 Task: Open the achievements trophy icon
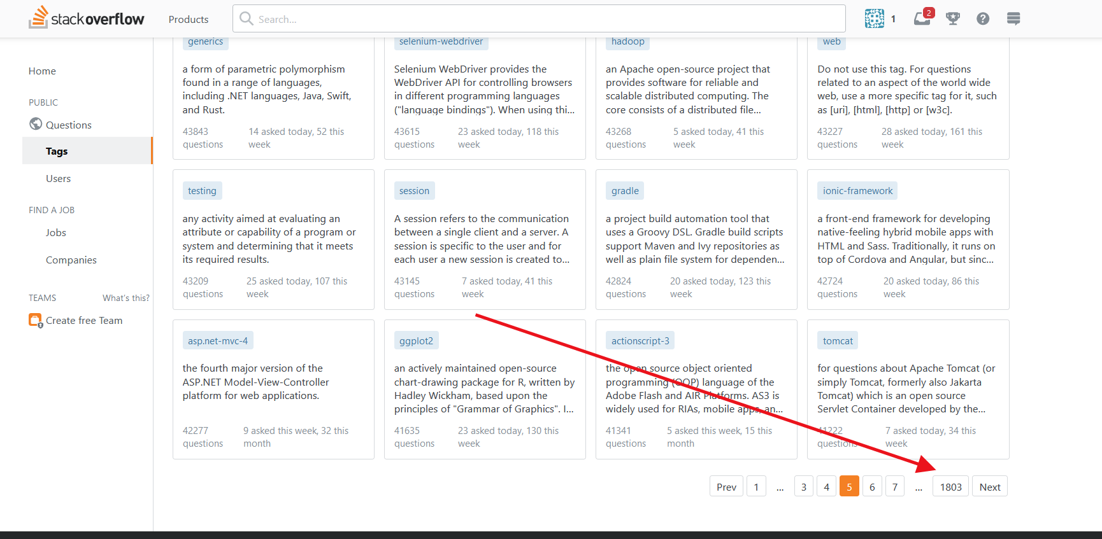[953, 18]
